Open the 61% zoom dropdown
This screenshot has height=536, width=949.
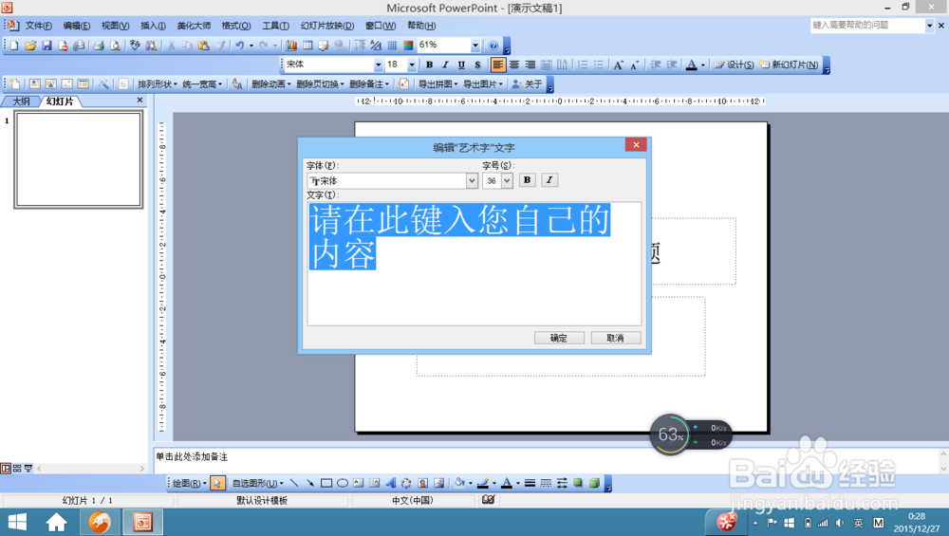pos(475,46)
